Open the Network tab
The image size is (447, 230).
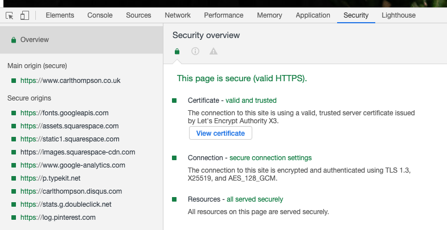click(x=178, y=15)
